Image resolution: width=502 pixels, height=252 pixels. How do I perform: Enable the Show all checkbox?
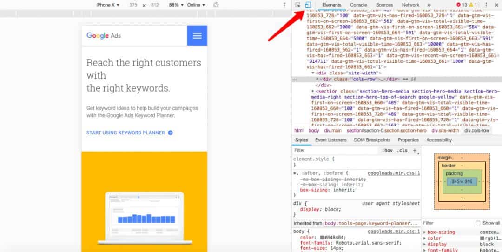478,223
